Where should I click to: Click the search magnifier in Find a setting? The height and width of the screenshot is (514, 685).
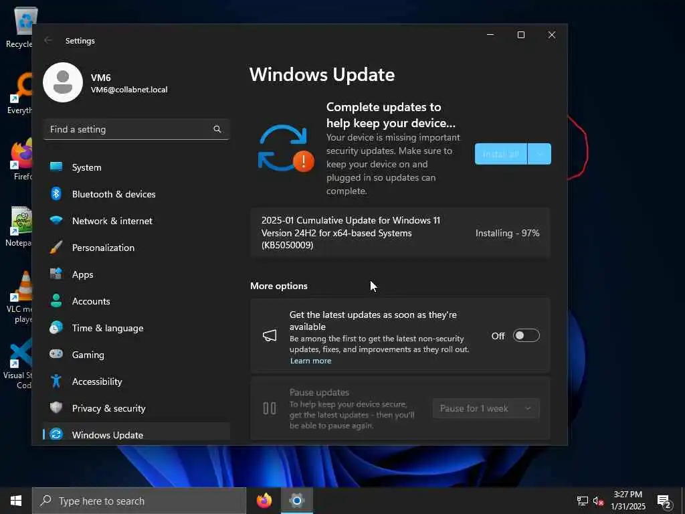pos(217,129)
